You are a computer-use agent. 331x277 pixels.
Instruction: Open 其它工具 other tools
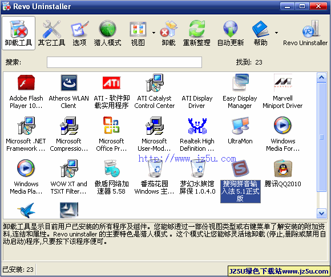51,33
